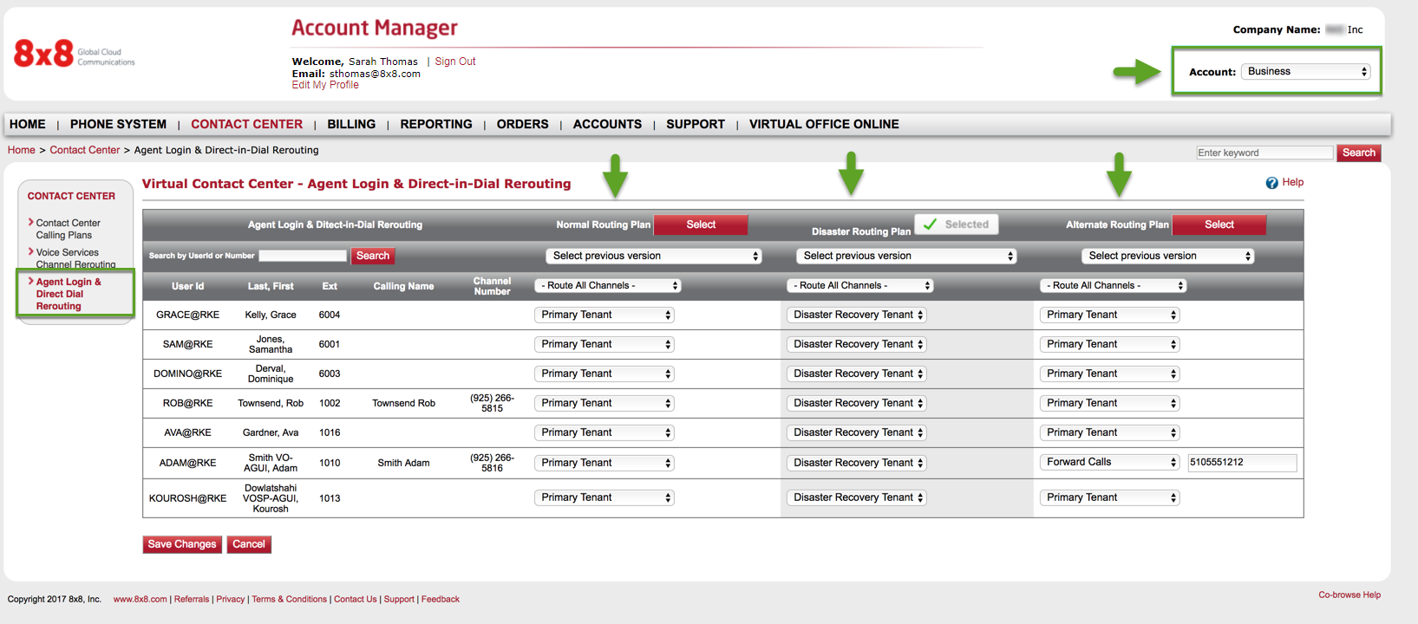Select the Normal Routing Plan
The image size is (1418, 624).
click(701, 224)
